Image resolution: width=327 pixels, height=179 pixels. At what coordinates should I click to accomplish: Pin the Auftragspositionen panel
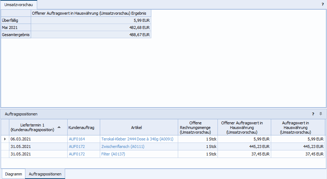click(321, 114)
